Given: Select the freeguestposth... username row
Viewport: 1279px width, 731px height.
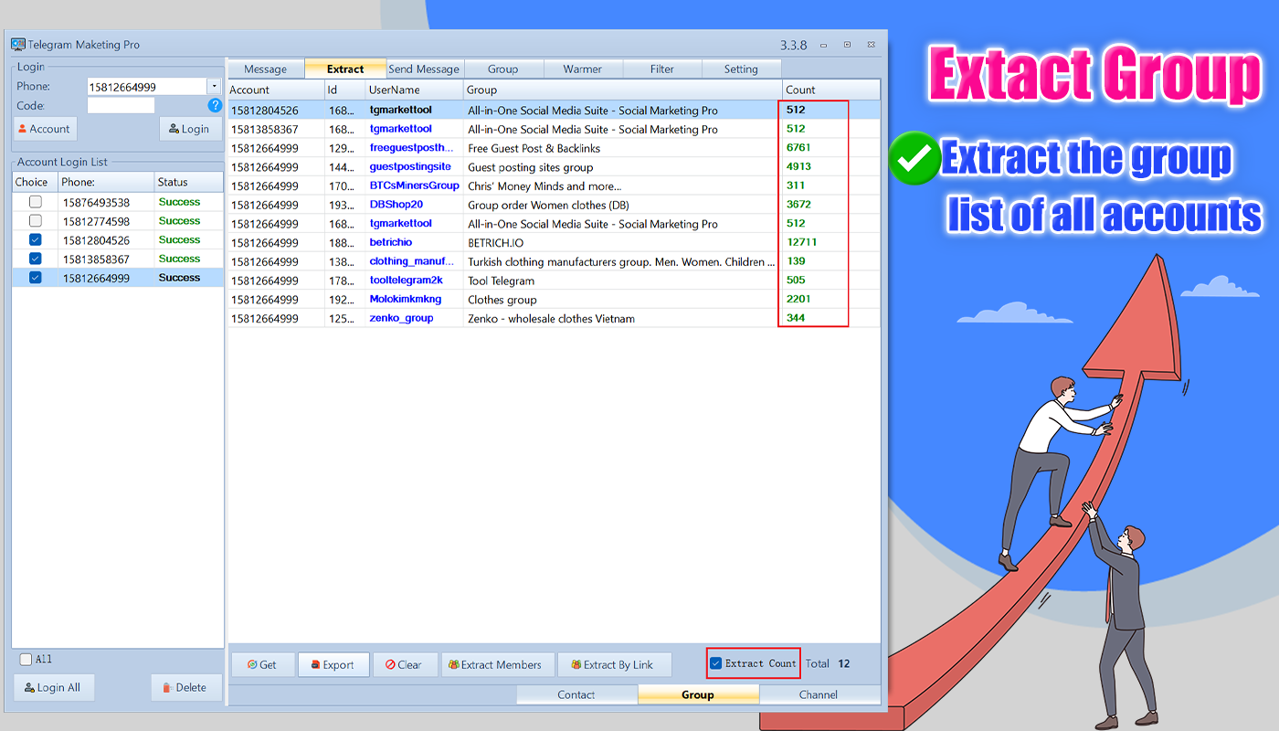Looking at the screenshot, I should (x=411, y=148).
